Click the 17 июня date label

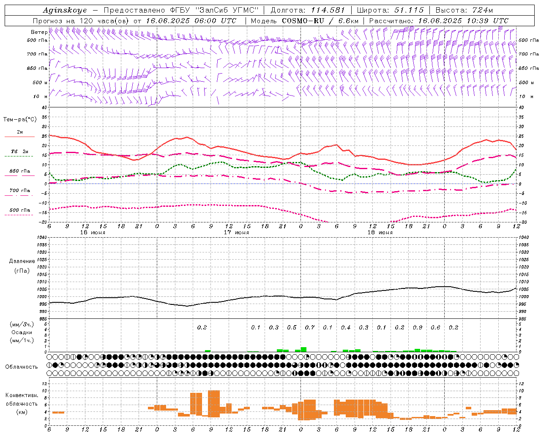tap(236, 233)
